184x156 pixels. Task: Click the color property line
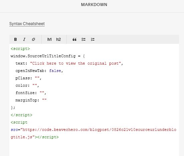(x=27, y=85)
